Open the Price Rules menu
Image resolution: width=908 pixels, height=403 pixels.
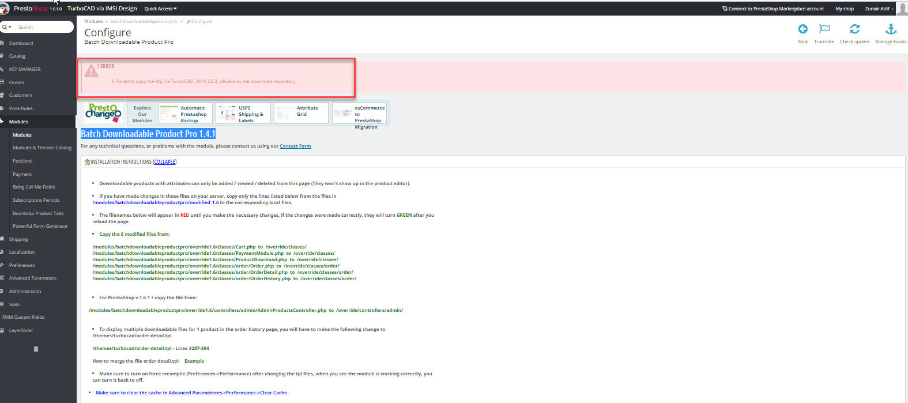(21, 108)
